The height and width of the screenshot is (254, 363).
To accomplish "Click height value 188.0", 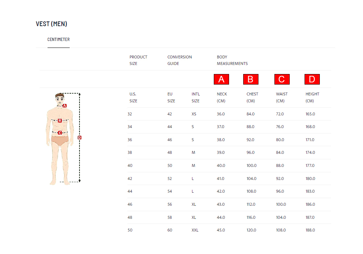I will 310,230.
